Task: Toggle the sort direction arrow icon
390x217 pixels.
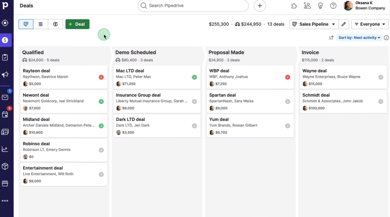Action: 331,38
